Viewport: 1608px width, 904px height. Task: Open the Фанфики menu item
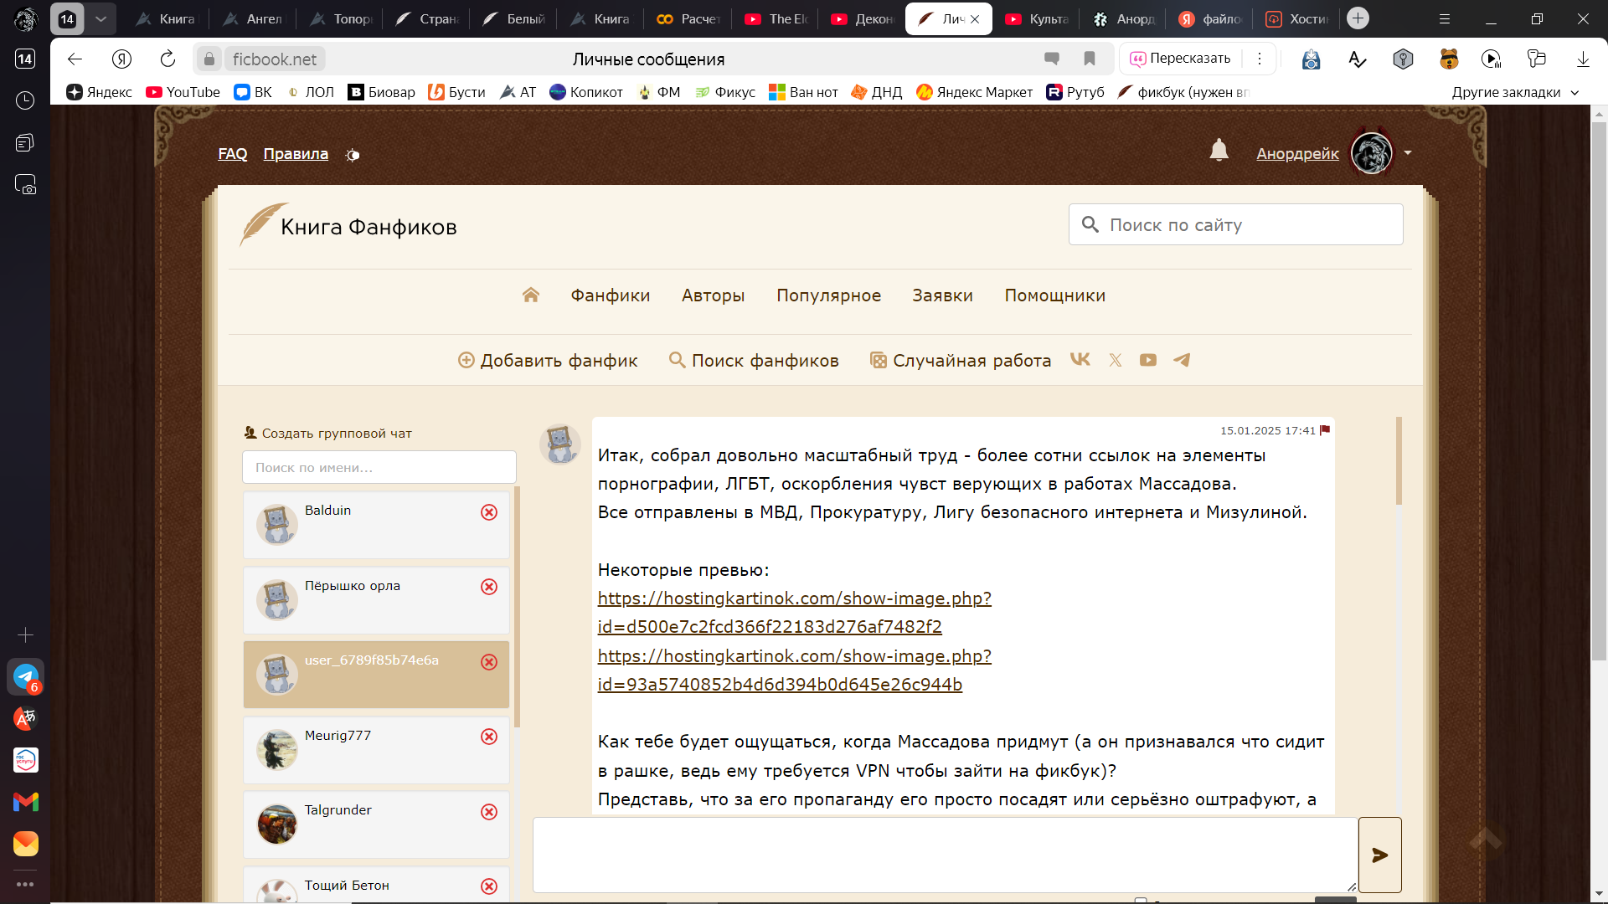(610, 295)
